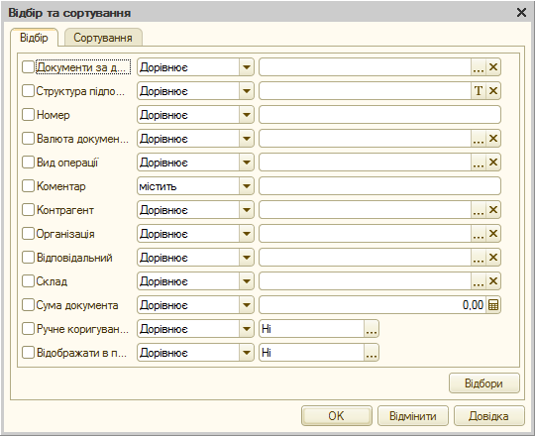Viewport: 535px width, 436px height.
Task: Check the Вид операції filter
Action: pyautogui.click(x=28, y=163)
